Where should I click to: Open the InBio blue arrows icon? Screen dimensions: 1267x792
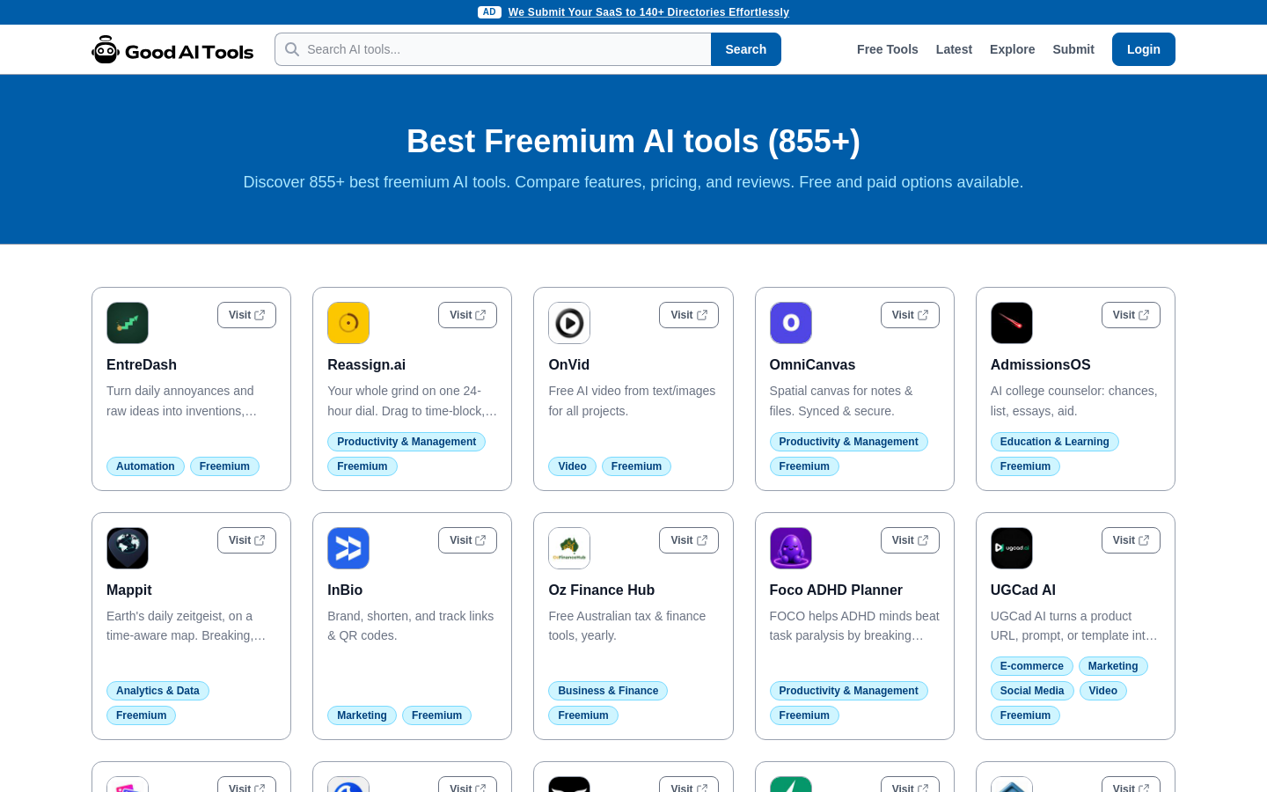click(x=348, y=548)
